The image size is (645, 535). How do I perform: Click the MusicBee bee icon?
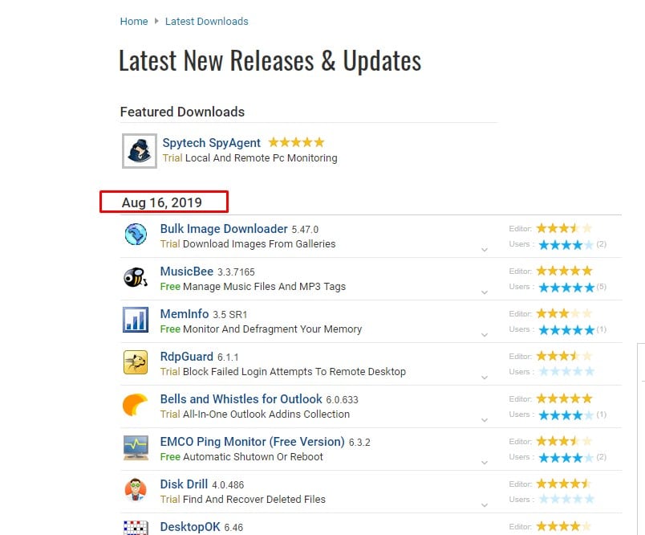136,277
